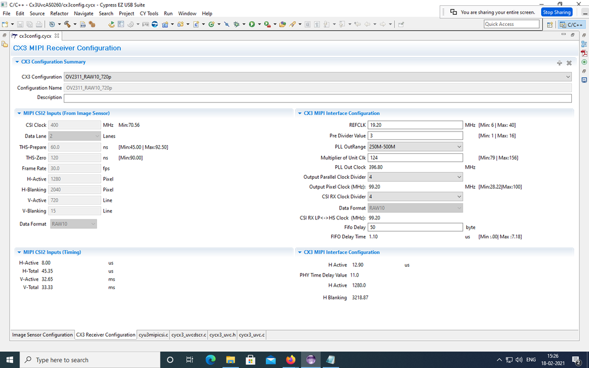Click the green Run button in toolbar
Image resolution: width=589 pixels, height=368 pixels.
coord(251,24)
